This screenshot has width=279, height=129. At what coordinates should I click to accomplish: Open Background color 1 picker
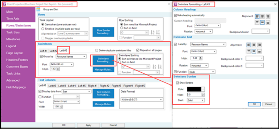255,58
